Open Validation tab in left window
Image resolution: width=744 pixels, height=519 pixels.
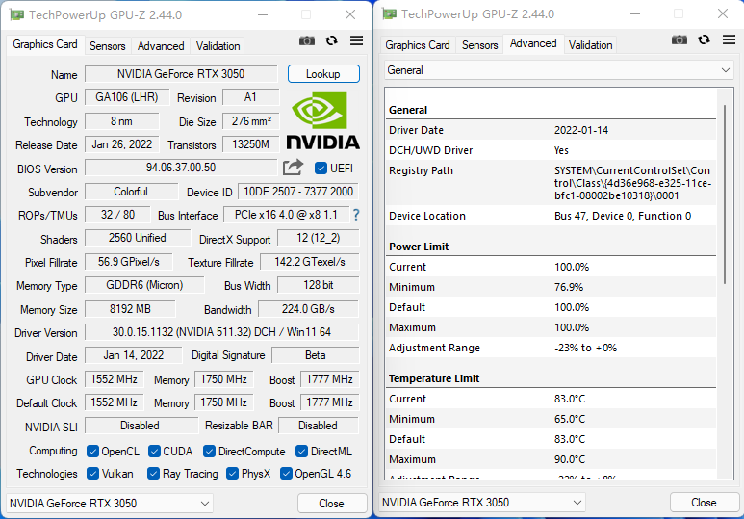pos(218,46)
